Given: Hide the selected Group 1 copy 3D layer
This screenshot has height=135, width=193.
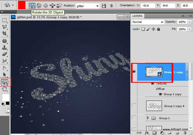Looking at the screenshot, I should click(134, 72).
